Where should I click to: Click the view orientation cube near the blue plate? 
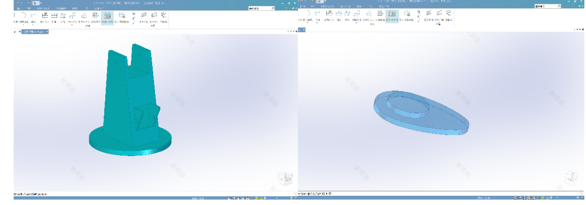pos(571,177)
